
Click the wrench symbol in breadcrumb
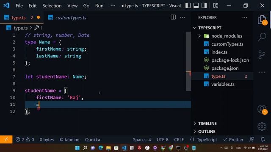click(36, 28)
